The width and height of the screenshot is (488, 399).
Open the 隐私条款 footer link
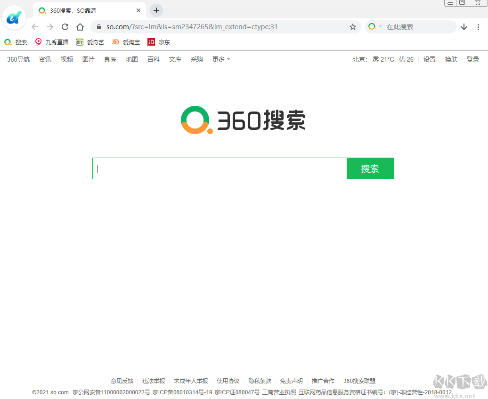click(x=260, y=381)
